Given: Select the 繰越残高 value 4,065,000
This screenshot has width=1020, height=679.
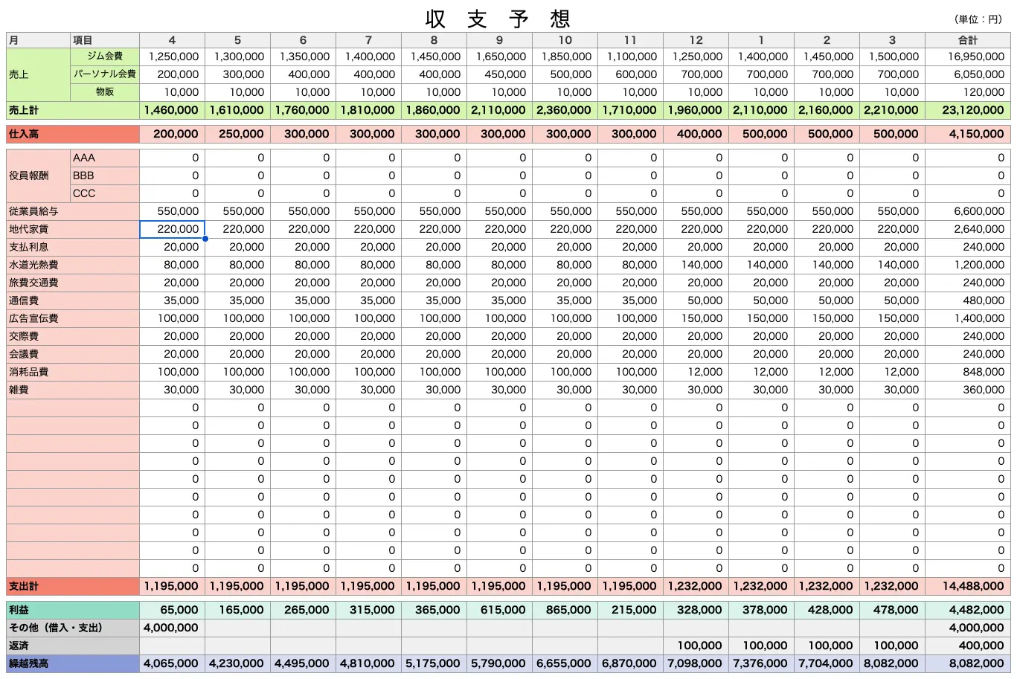Looking at the screenshot, I should 172,663.
